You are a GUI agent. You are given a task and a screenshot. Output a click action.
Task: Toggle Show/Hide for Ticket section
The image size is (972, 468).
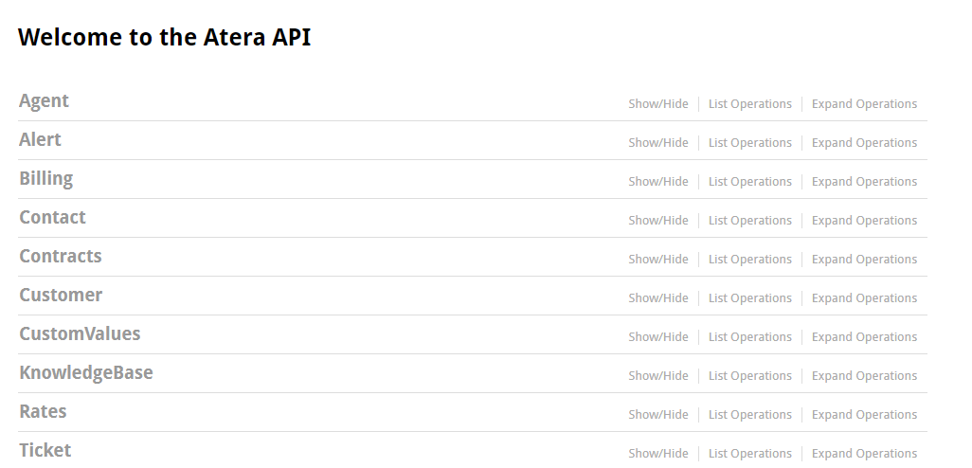point(657,453)
